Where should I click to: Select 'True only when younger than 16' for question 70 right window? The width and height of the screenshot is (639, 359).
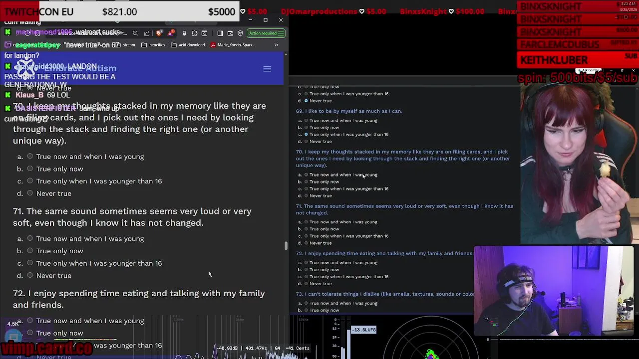(x=306, y=188)
